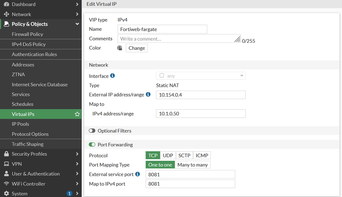342x197 pixels.
Task: Click the Dashboard gauge icon
Action: (6, 4)
